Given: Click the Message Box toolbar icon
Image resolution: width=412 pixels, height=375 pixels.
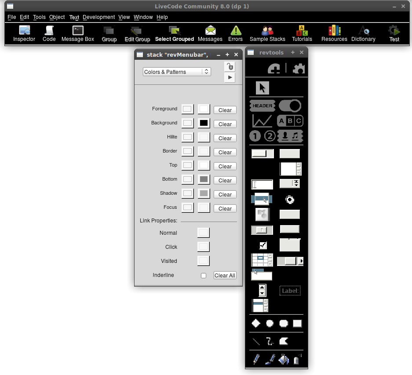Looking at the screenshot, I should tap(78, 33).
